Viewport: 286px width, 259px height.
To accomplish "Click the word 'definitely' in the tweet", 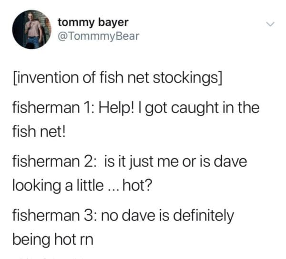I will (x=203, y=216).
